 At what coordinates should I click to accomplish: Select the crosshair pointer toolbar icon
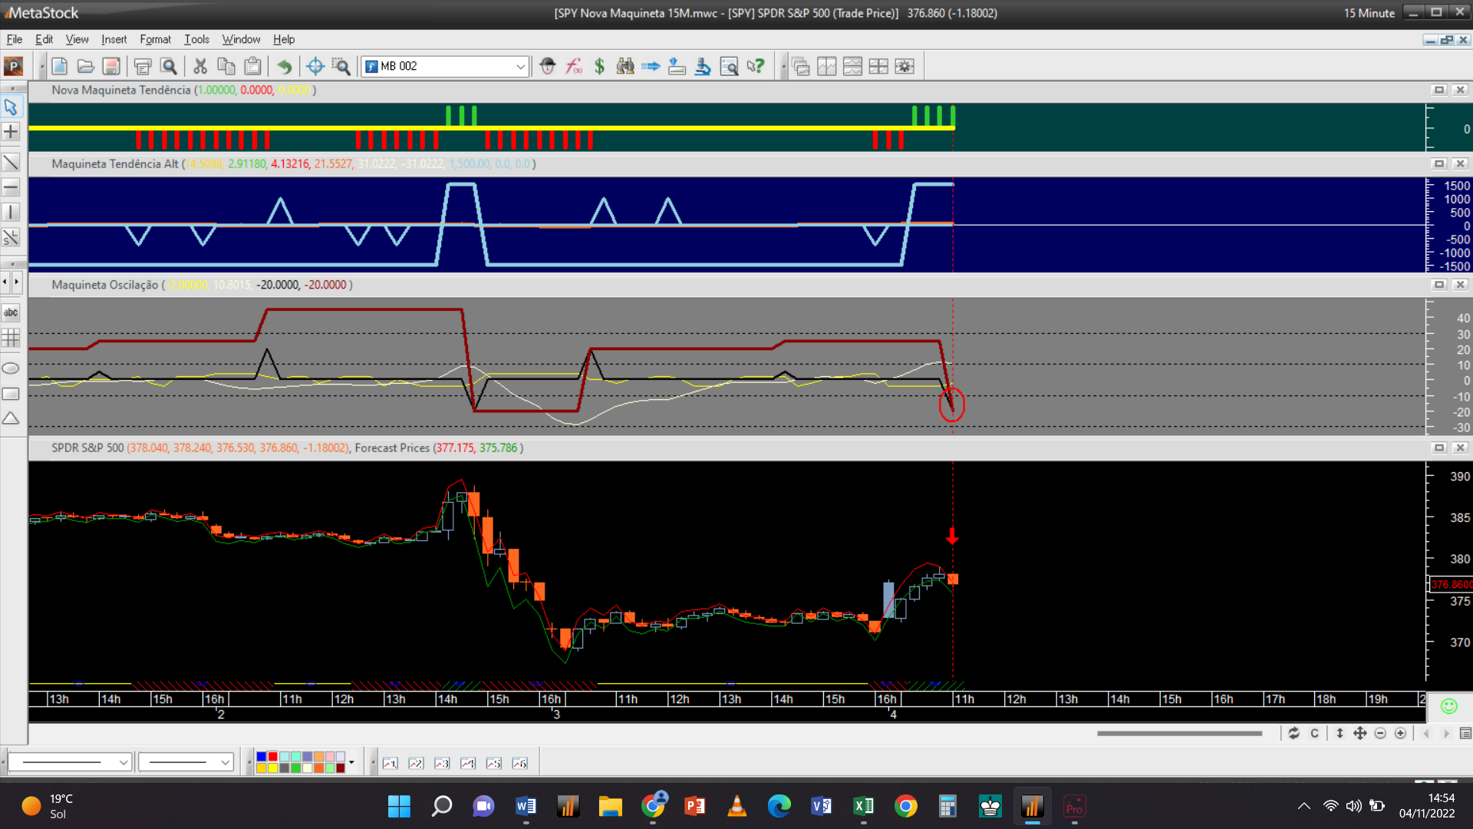(315, 67)
